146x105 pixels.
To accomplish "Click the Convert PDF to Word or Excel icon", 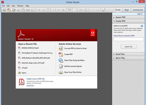I will [61, 48].
